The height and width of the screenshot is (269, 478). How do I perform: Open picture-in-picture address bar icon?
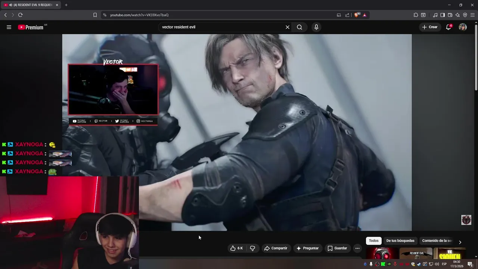click(339, 15)
